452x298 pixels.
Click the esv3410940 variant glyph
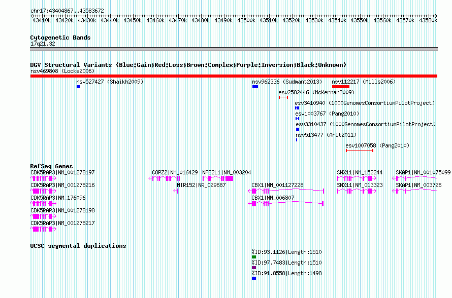tap(297, 108)
